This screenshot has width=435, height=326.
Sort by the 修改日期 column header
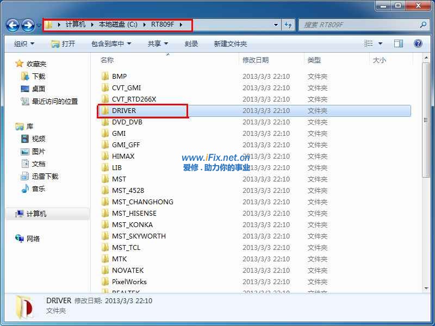tap(256, 60)
